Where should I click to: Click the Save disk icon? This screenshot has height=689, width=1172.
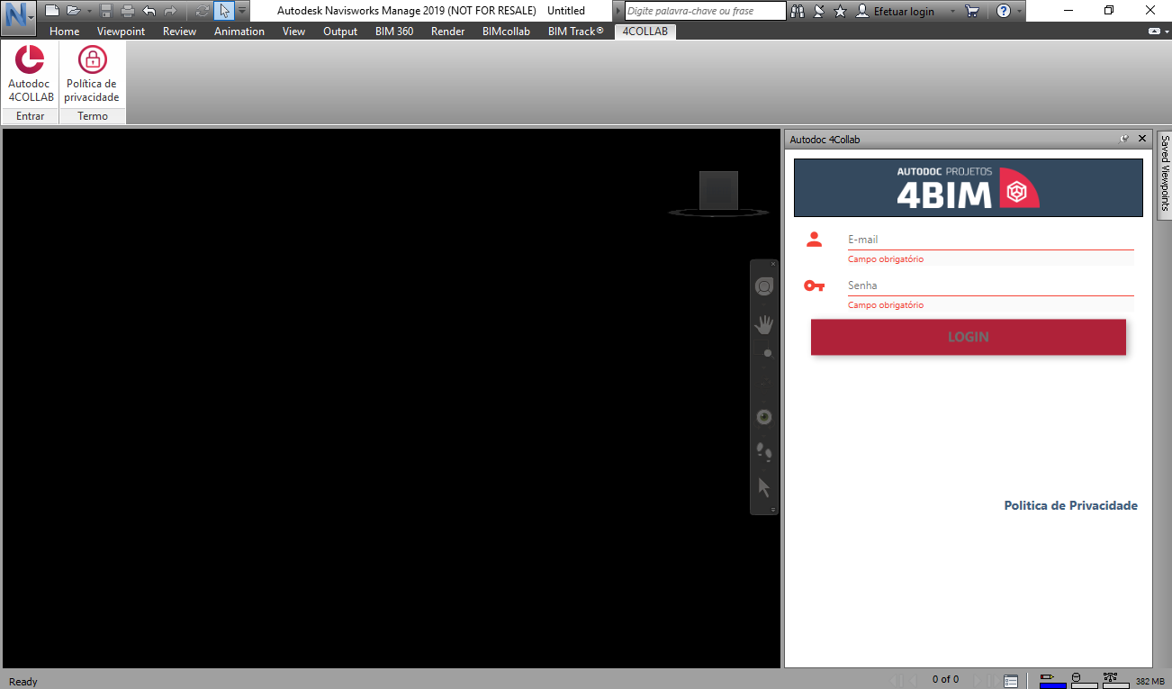click(x=106, y=11)
